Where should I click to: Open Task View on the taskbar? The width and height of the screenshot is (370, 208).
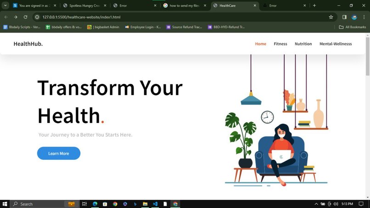click(84, 204)
